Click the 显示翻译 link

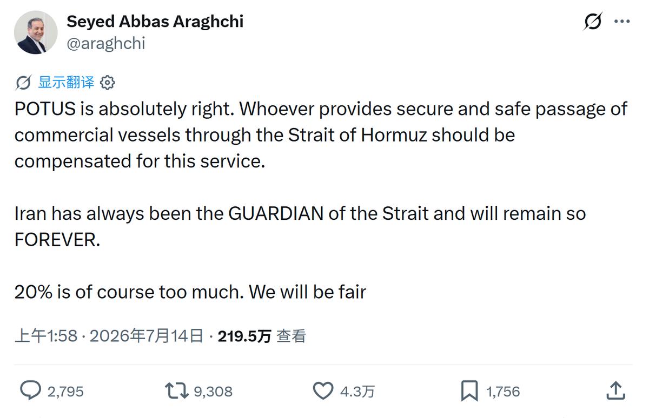66,83
